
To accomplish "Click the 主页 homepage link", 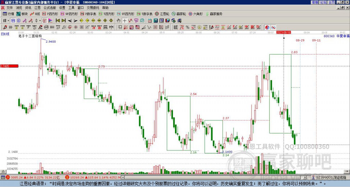I will pyautogui.click(x=332, y=2).
